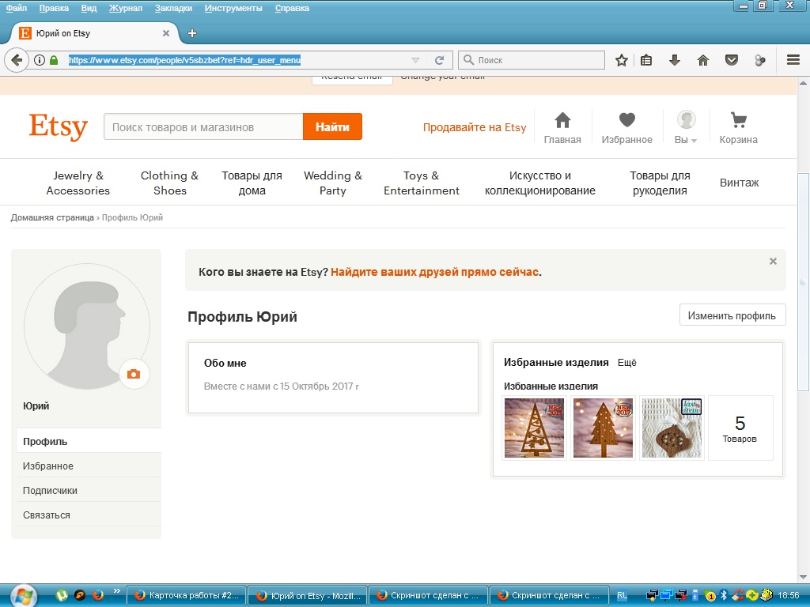Image resolution: width=810 pixels, height=607 pixels.
Task: Select Профиль in sidebar
Action: pos(89,441)
